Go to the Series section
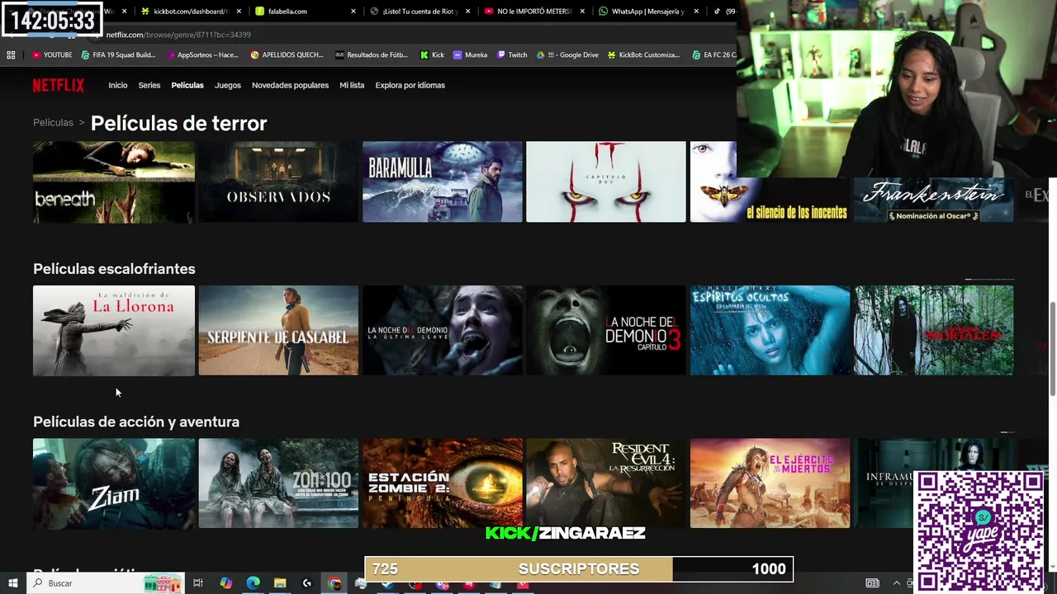The height and width of the screenshot is (594, 1057). [149, 85]
